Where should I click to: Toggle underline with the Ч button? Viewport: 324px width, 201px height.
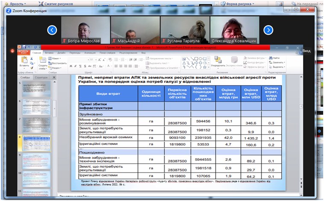click(x=80, y=66)
